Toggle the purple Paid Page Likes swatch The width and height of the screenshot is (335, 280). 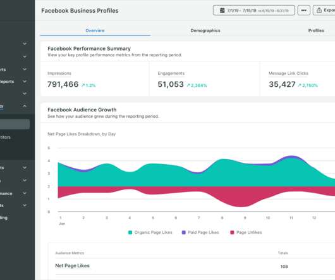[x=183, y=232]
